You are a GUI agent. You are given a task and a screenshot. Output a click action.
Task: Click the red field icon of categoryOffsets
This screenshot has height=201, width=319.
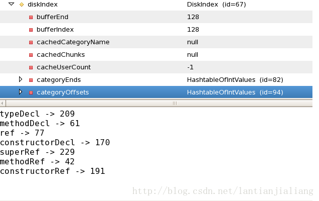click(x=31, y=92)
